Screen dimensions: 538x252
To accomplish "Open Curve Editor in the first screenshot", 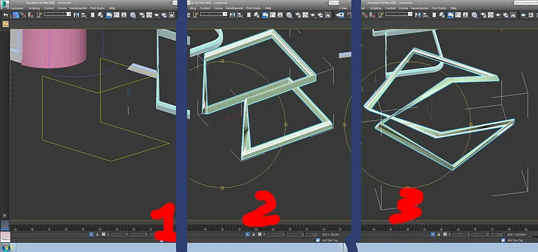I will pyautogui.click(x=117, y=15).
